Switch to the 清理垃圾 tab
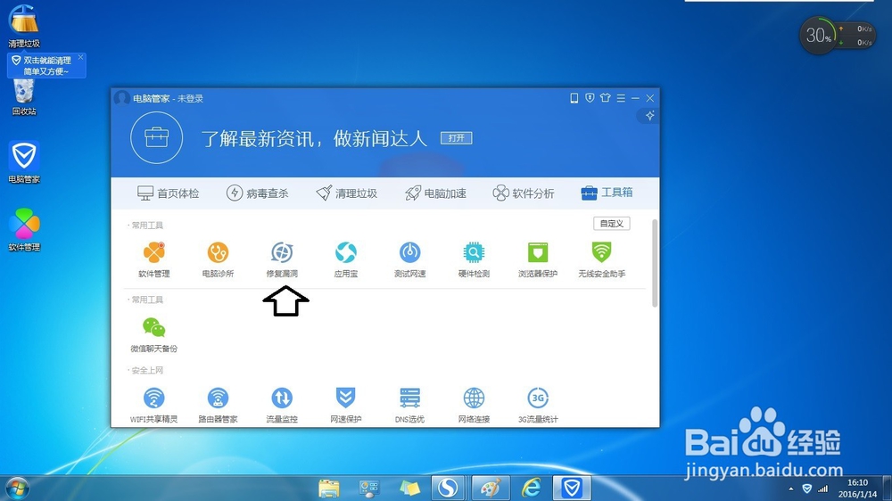Viewport: 892px width, 501px height. coord(346,193)
